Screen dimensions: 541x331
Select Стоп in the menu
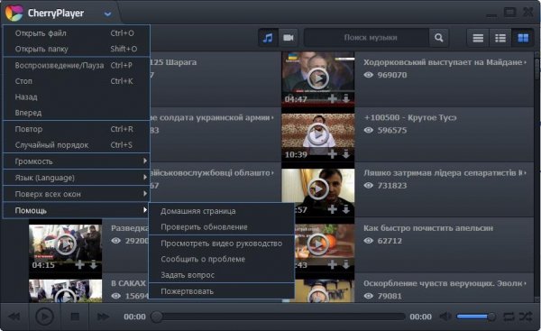pos(77,81)
